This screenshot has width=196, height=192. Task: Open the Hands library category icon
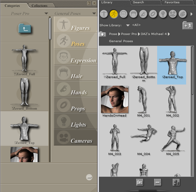coord(143,14)
